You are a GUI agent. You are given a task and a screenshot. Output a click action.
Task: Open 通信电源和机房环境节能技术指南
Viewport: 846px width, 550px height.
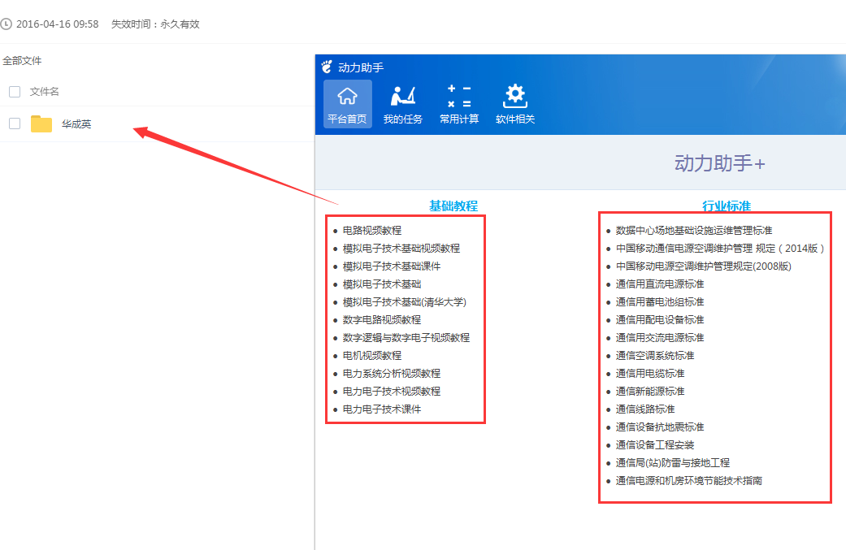(689, 480)
